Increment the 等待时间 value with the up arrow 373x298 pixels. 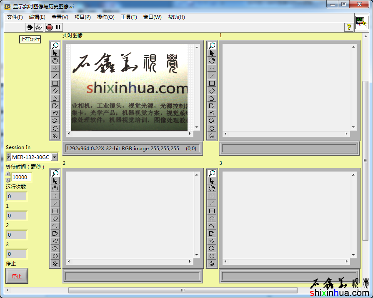8,174
